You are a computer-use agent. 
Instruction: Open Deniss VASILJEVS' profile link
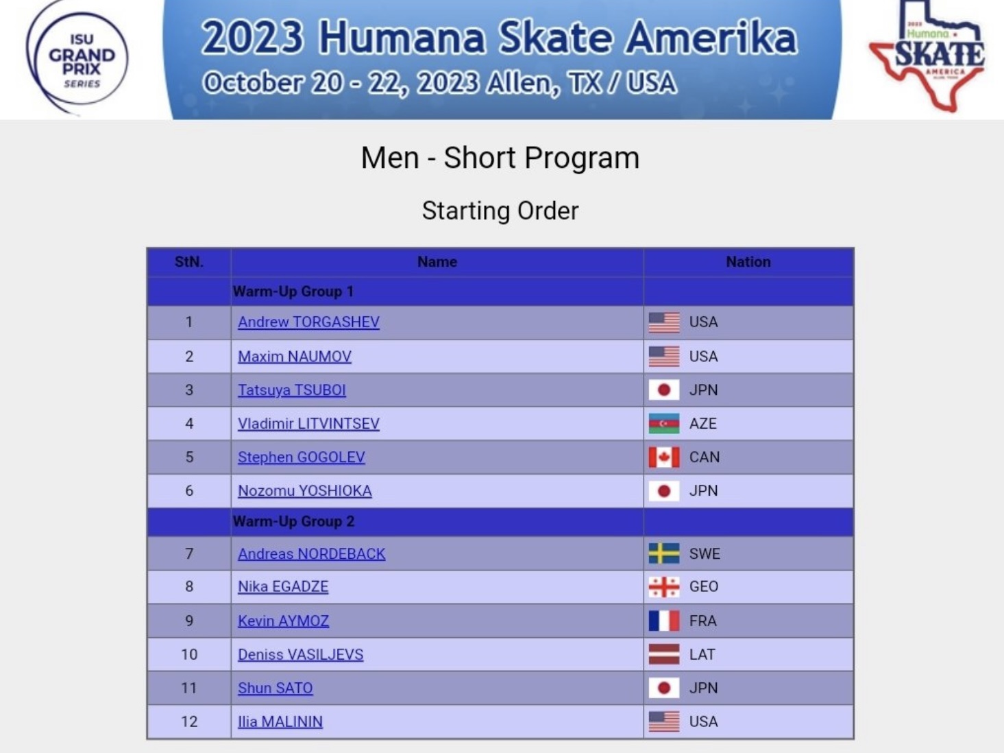[301, 655]
